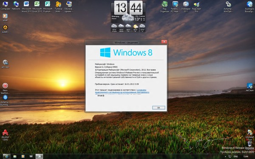Select the Uninstall Tool desktop icon
Image resolution: width=255 pixels, height=159 pixels.
click(249, 135)
